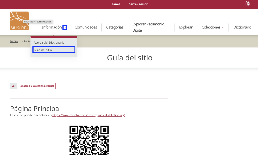Go to Comunidades
This screenshot has width=258, height=155.
coord(86,27)
